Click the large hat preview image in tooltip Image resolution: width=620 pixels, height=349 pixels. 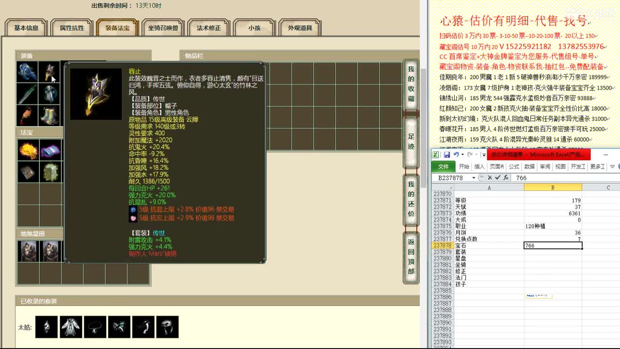click(x=96, y=94)
